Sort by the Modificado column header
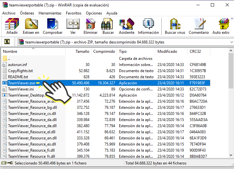234x169 pixels. click(x=171, y=52)
